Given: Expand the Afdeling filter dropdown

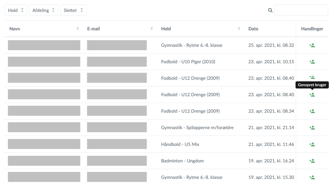Looking at the screenshot, I should click(x=44, y=10).
